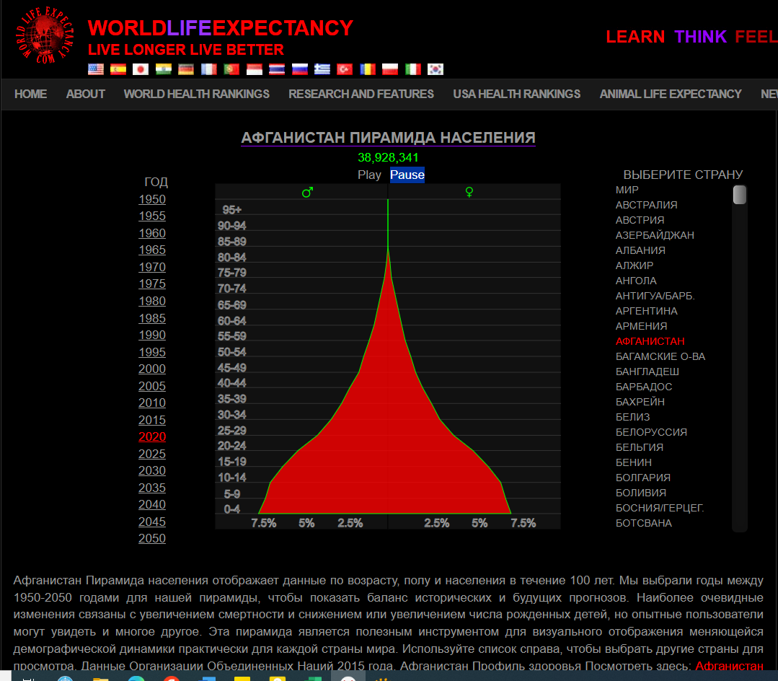Open RESEARCH AND FEATURES menu
This screenshot has width=778, height=681.
(x=361, y=94)
